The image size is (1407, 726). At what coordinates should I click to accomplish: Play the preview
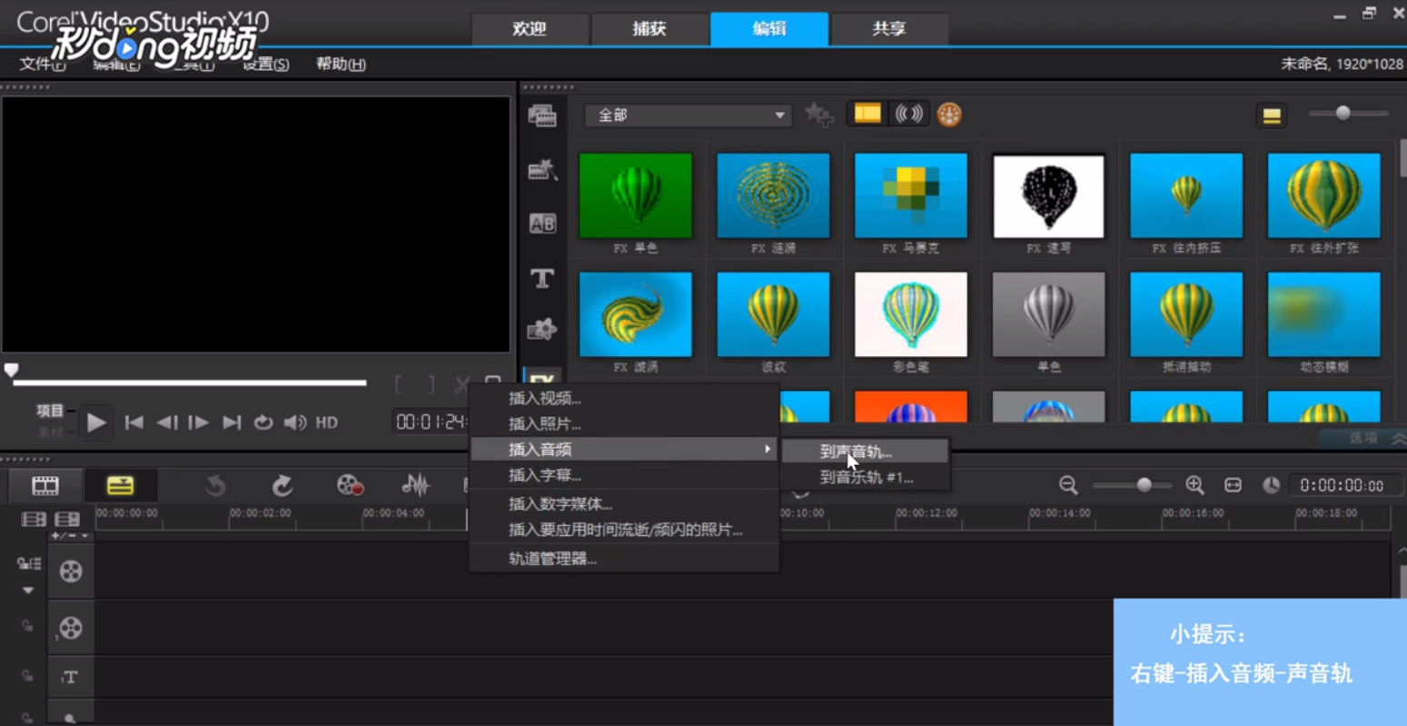95,422
